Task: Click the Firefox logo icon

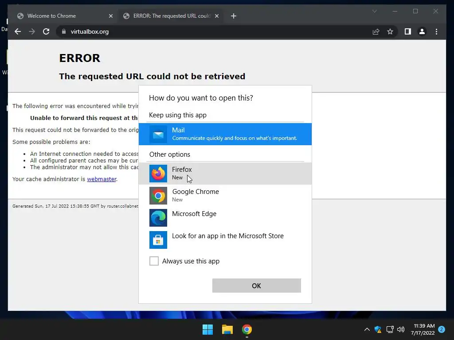Action: (158, 174)
